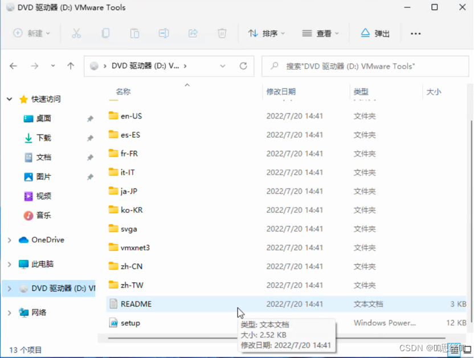Go forward with the right arrow
Screen dimensions: 474x358
[x=34, y=66]
